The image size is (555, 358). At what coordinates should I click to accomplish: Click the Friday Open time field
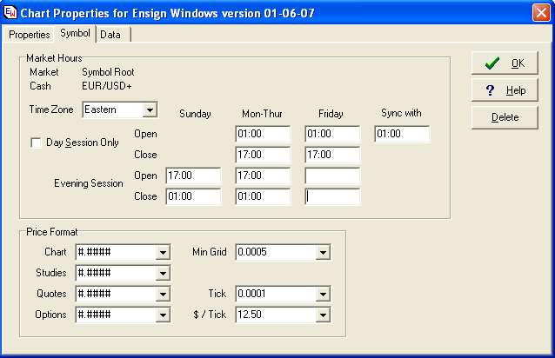[x=332, y=135]
